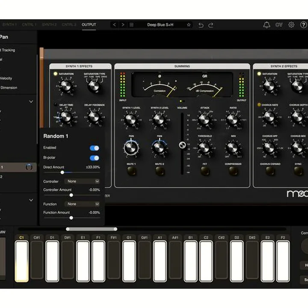This screenshot has width=308, height=308.
Task: Toggle the Random 1 Enabled switch
Action: (95, 148)
